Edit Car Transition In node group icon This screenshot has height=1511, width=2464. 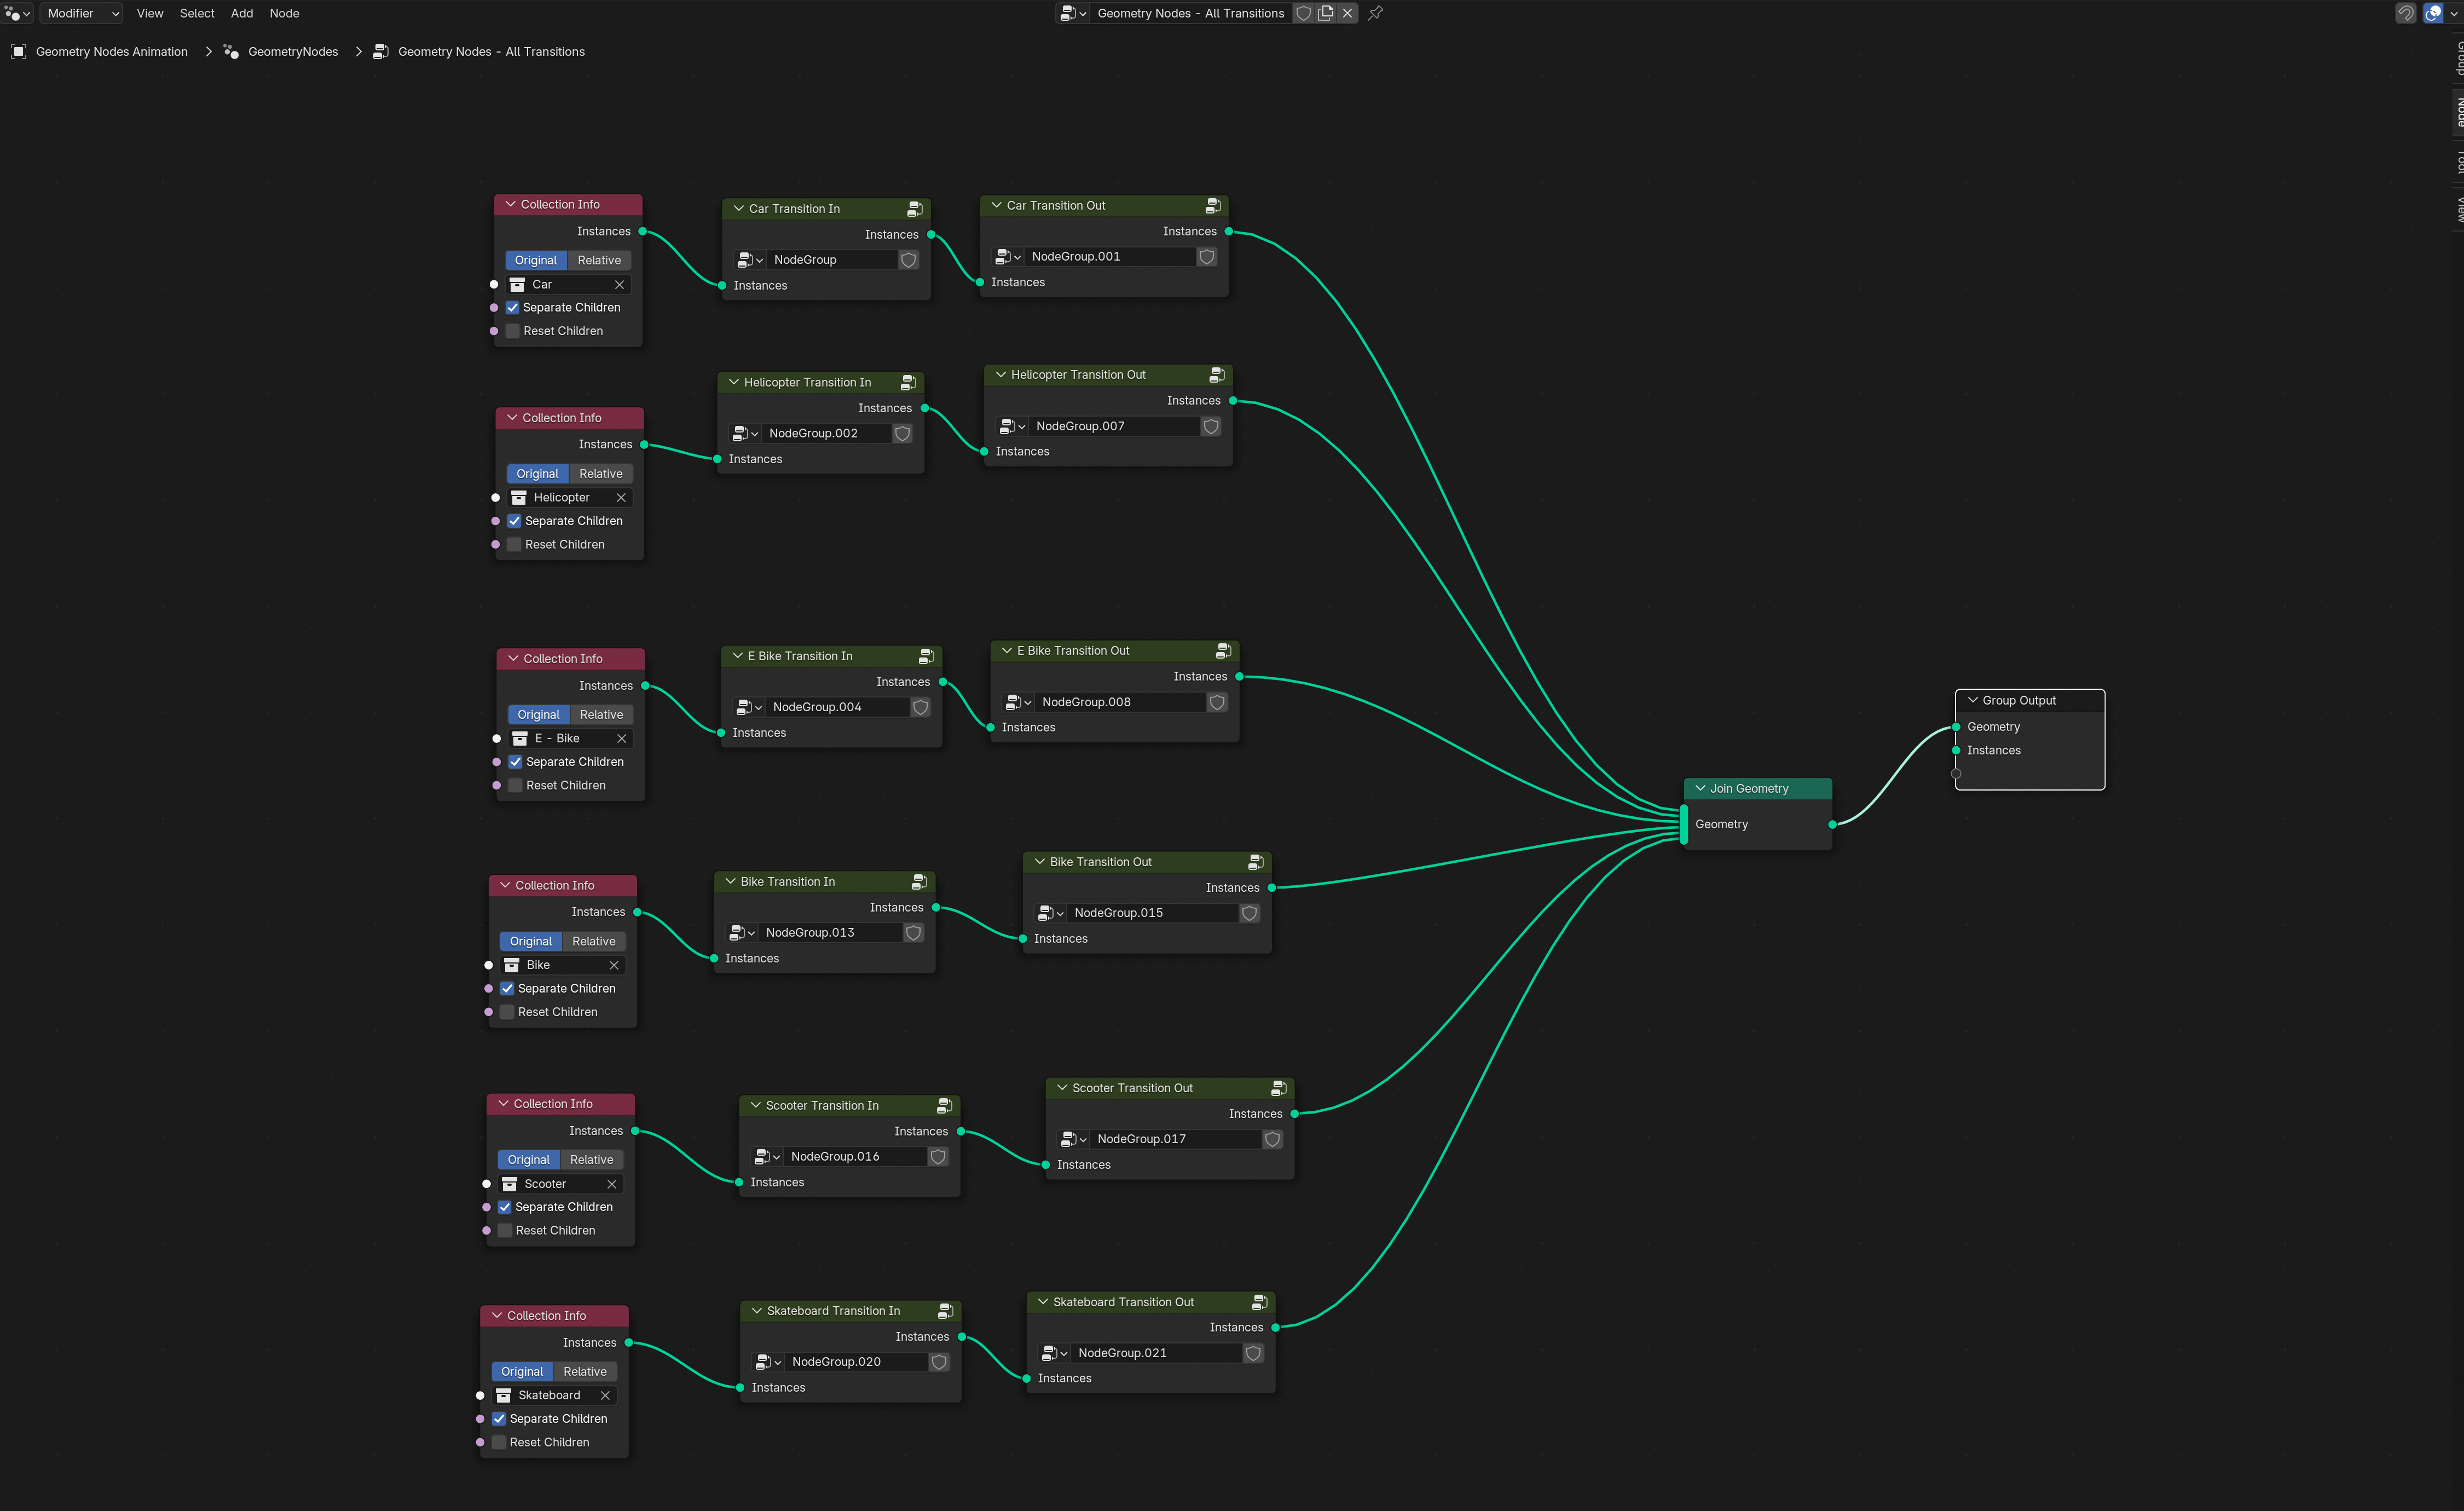[915, 209]
